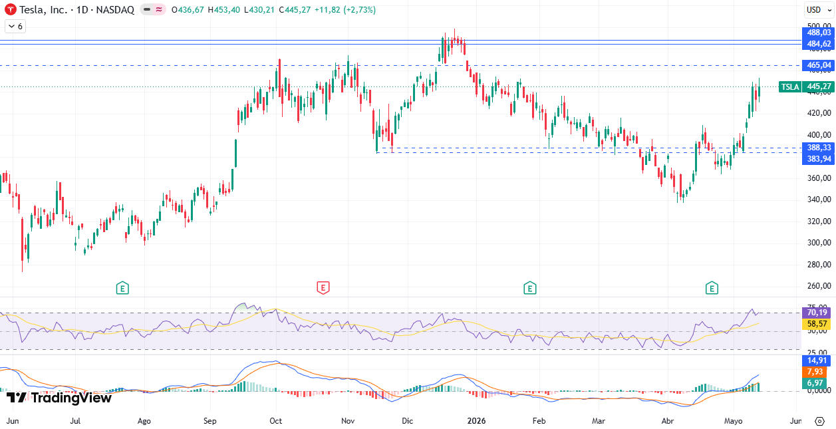Expand the collapsed indicators list showing 6
Image resolution: width=836 pixels, height=429 pixels.
(x=15, y=26)
